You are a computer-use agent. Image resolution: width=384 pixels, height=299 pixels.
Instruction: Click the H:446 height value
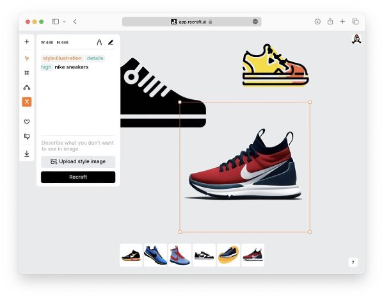(x=63, y=42)
